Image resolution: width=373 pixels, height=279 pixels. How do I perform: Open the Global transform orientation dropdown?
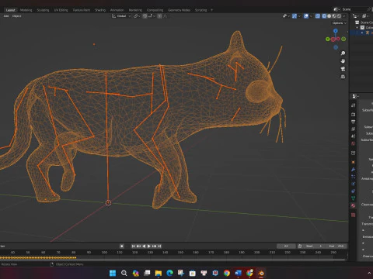pos(121,16)
